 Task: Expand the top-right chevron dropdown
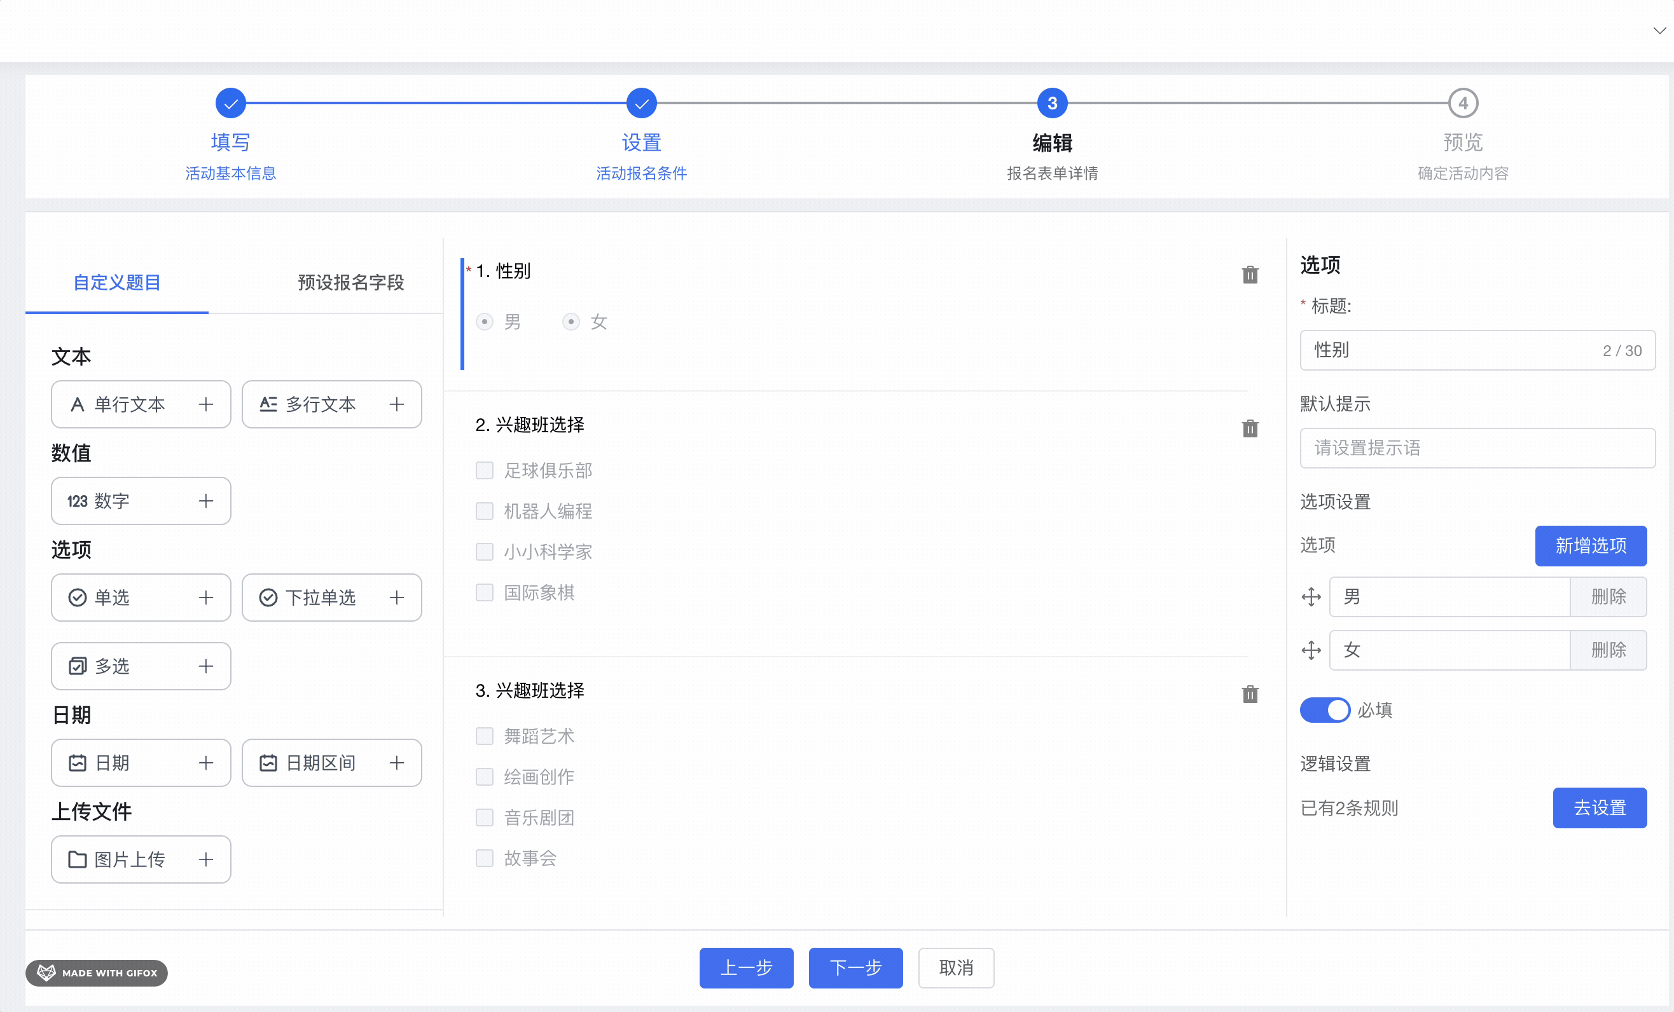pyautogui.click(x=1659, y=31)
